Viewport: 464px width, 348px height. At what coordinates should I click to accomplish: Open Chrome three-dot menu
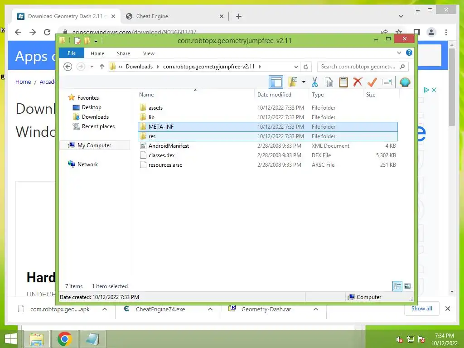pos(446,32)
